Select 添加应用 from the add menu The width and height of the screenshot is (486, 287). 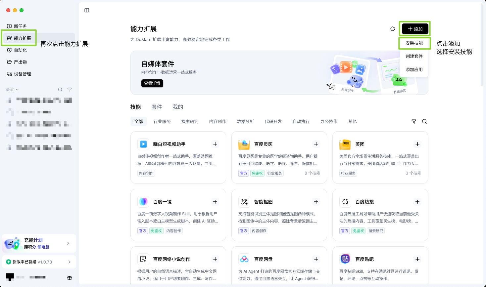pos(414,70)
